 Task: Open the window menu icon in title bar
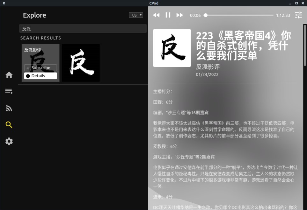(x=4, y=3)
